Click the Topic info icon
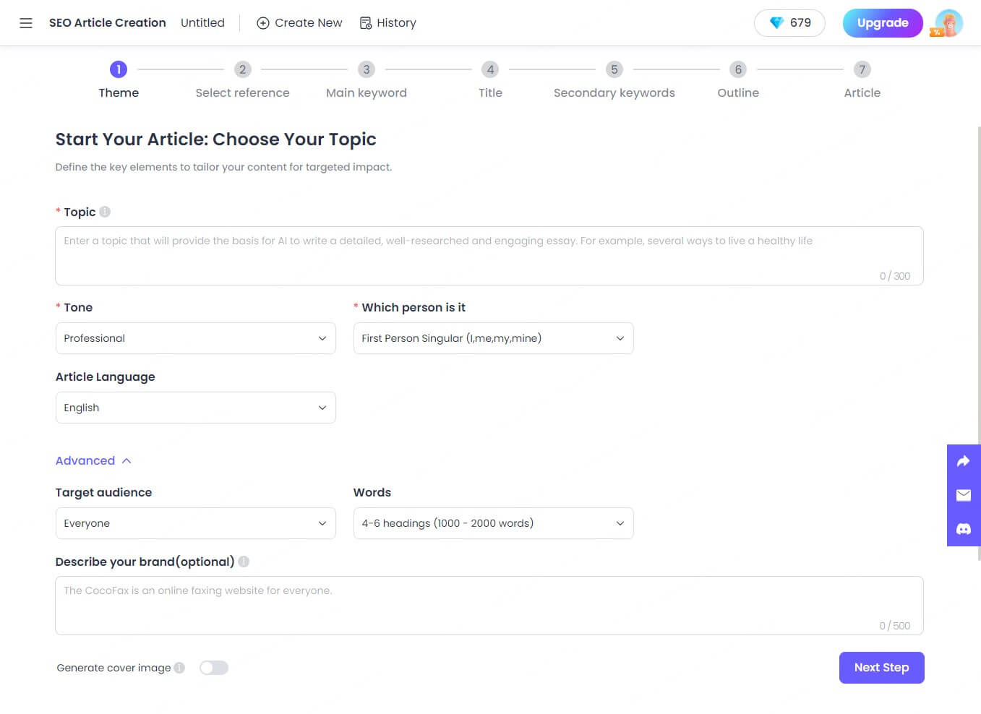Viewport: 981px width, 714px height. coord(105,212)
